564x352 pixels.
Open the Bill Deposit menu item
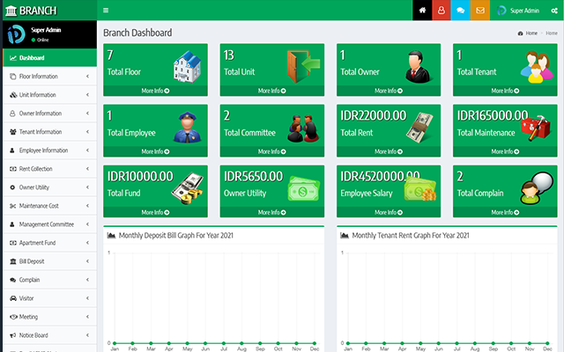coord(49,261)
